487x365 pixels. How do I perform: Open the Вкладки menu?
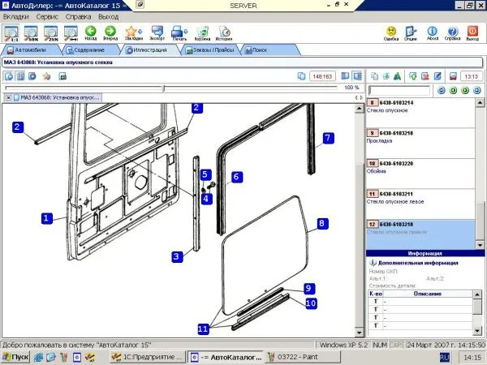pos(16,17)
